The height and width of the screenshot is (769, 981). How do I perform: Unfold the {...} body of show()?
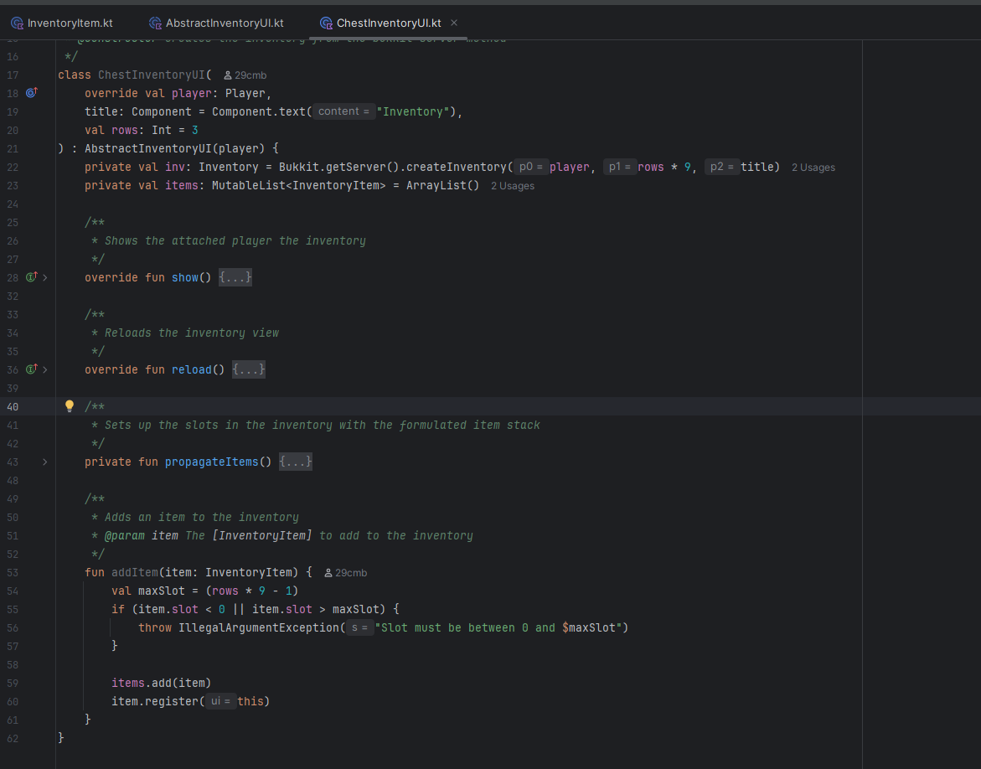(x=235, y=277)
